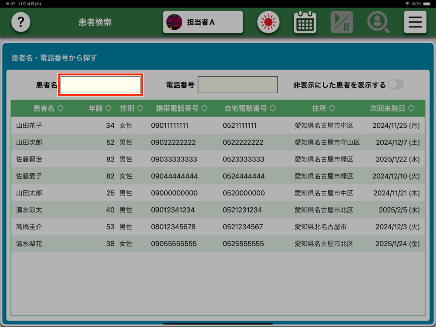Sort by 患者名 column header
This screenshot has height=327, width=436.
tap(49, 109)
